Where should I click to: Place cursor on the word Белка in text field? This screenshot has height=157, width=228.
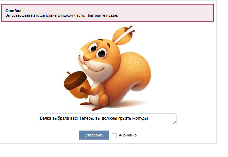click(46, 118)
